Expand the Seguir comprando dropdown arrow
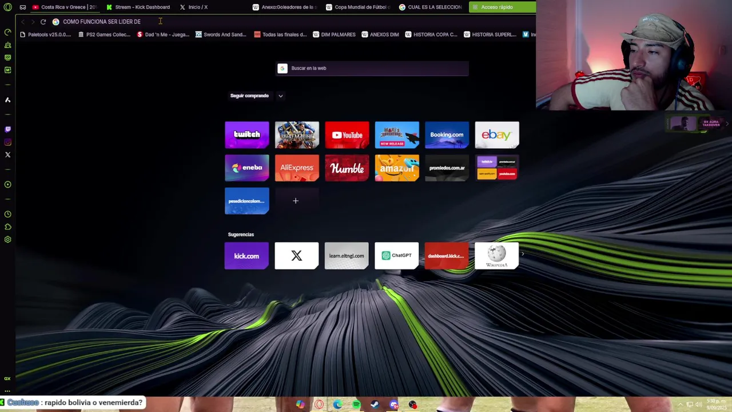This screenshot has height=412, width=732. point(280,96)
